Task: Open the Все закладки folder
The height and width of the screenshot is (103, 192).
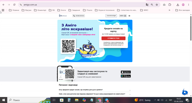Action: [x=182, y=10]
